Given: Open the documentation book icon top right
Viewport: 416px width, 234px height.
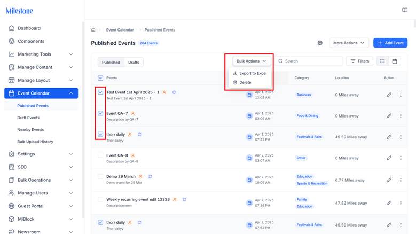Looking at the screenshot, I should coord(404,10).
